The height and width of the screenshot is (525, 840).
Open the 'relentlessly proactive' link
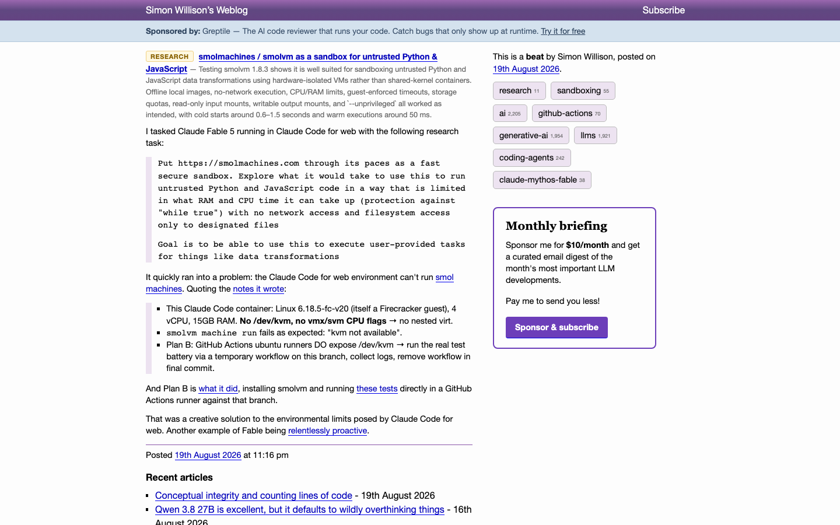coord(327,430)
